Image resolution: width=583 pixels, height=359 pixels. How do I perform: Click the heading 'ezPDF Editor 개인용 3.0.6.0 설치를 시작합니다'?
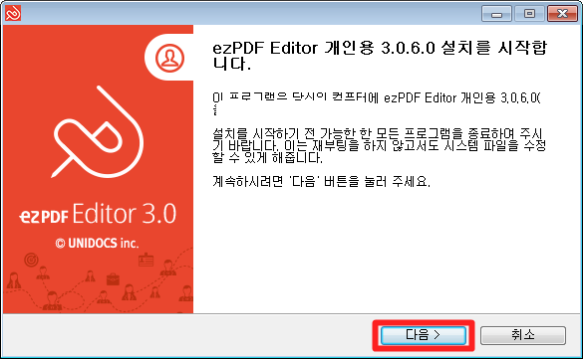tap(380, 56)
